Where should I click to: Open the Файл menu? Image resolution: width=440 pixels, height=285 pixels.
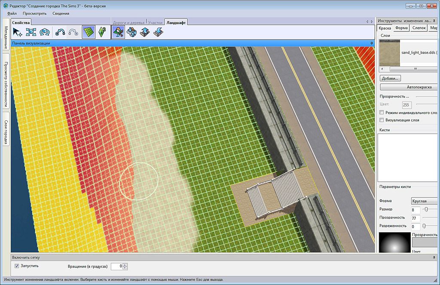point(12,13)
